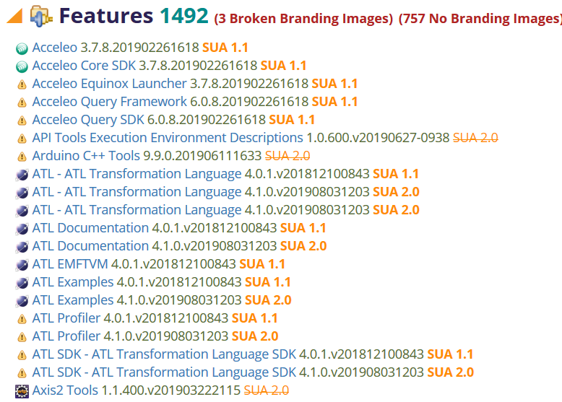Screen dimensions: 562x402
Task: Open the Acceleo Equinox Launcher link
Action: pyautogui.click(x=109, y=84)
